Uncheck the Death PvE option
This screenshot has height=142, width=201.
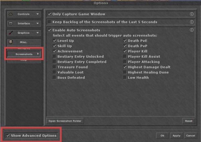(x=125, y=41)
